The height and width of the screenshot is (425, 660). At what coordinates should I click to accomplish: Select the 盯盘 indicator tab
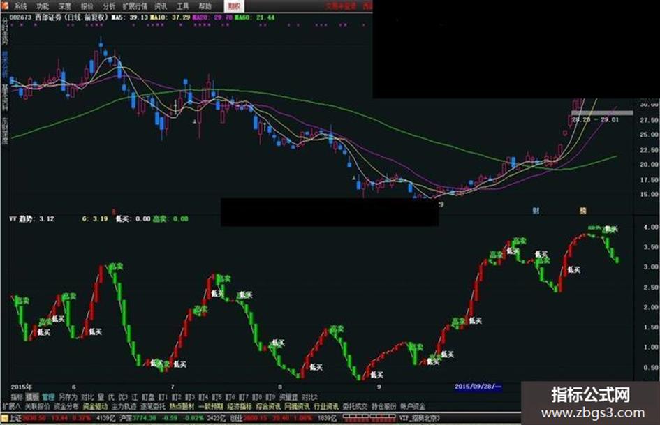(148, 397)
